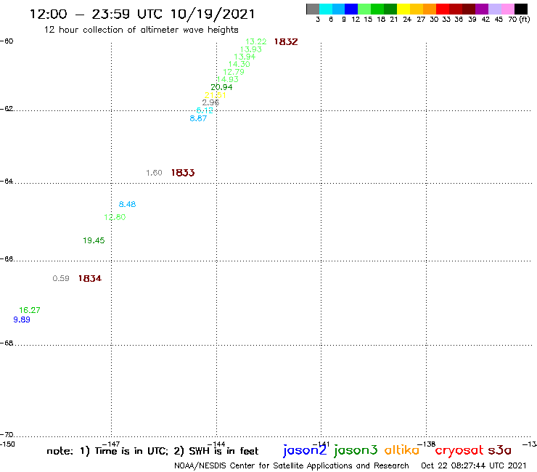Select the gray value 2.96

pyautogui.click(x=210, y=102)
